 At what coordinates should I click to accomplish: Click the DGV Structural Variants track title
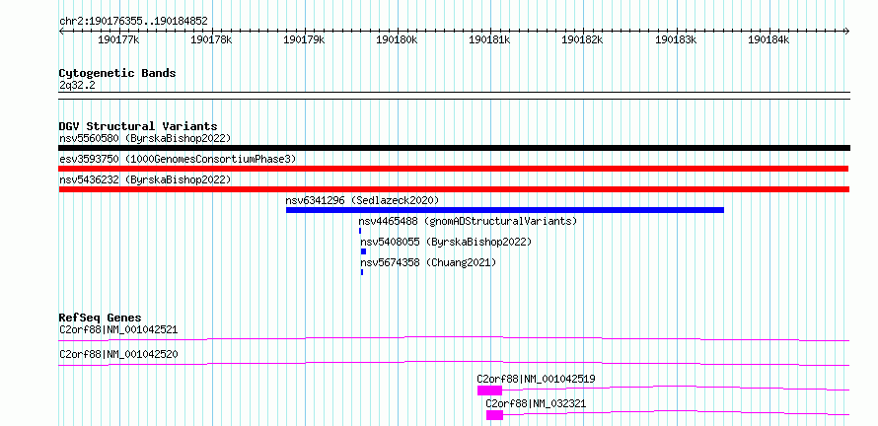[138, 126]
